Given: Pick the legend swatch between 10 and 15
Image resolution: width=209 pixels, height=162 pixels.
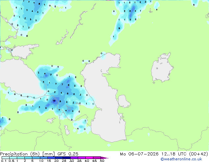Looking at the screenshot, I should (44, 158).
